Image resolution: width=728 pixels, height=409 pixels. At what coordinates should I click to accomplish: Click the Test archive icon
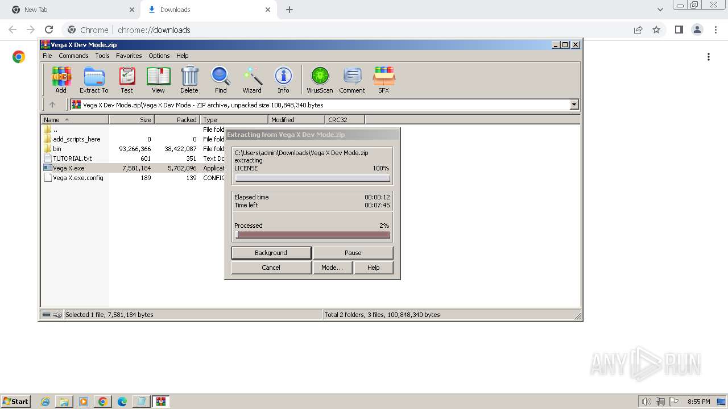[127, 80]
